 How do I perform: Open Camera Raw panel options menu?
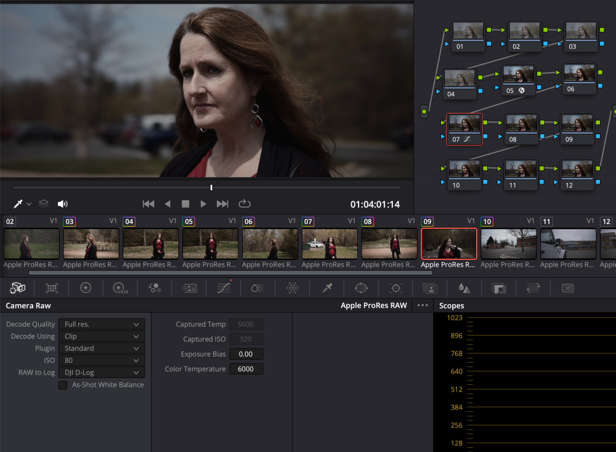(423, 305)
